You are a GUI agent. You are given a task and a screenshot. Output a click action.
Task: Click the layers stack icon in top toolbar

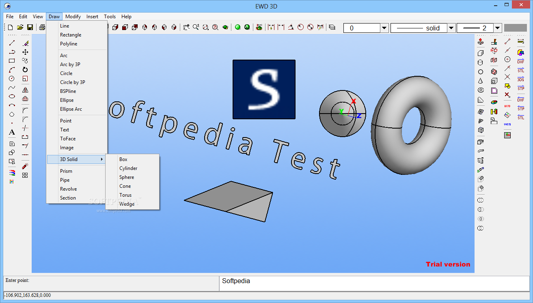tap(332, 27)
